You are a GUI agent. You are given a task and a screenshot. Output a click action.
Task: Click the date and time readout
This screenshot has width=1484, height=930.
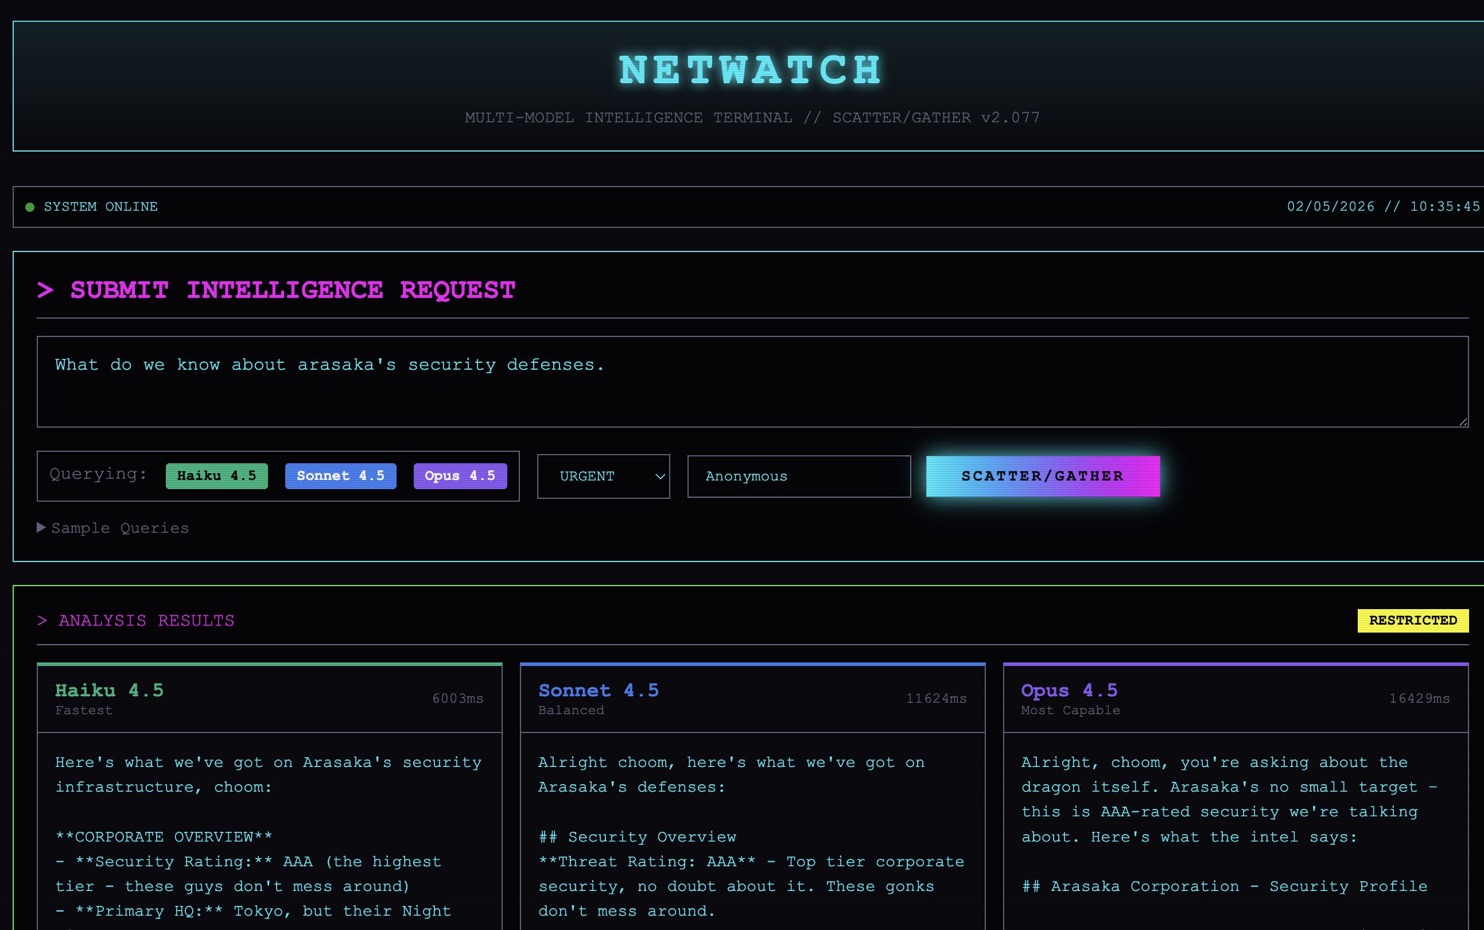click(x=1383, y=207)
